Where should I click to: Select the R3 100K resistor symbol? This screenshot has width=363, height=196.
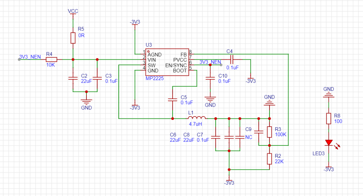(x=269, y=132)
